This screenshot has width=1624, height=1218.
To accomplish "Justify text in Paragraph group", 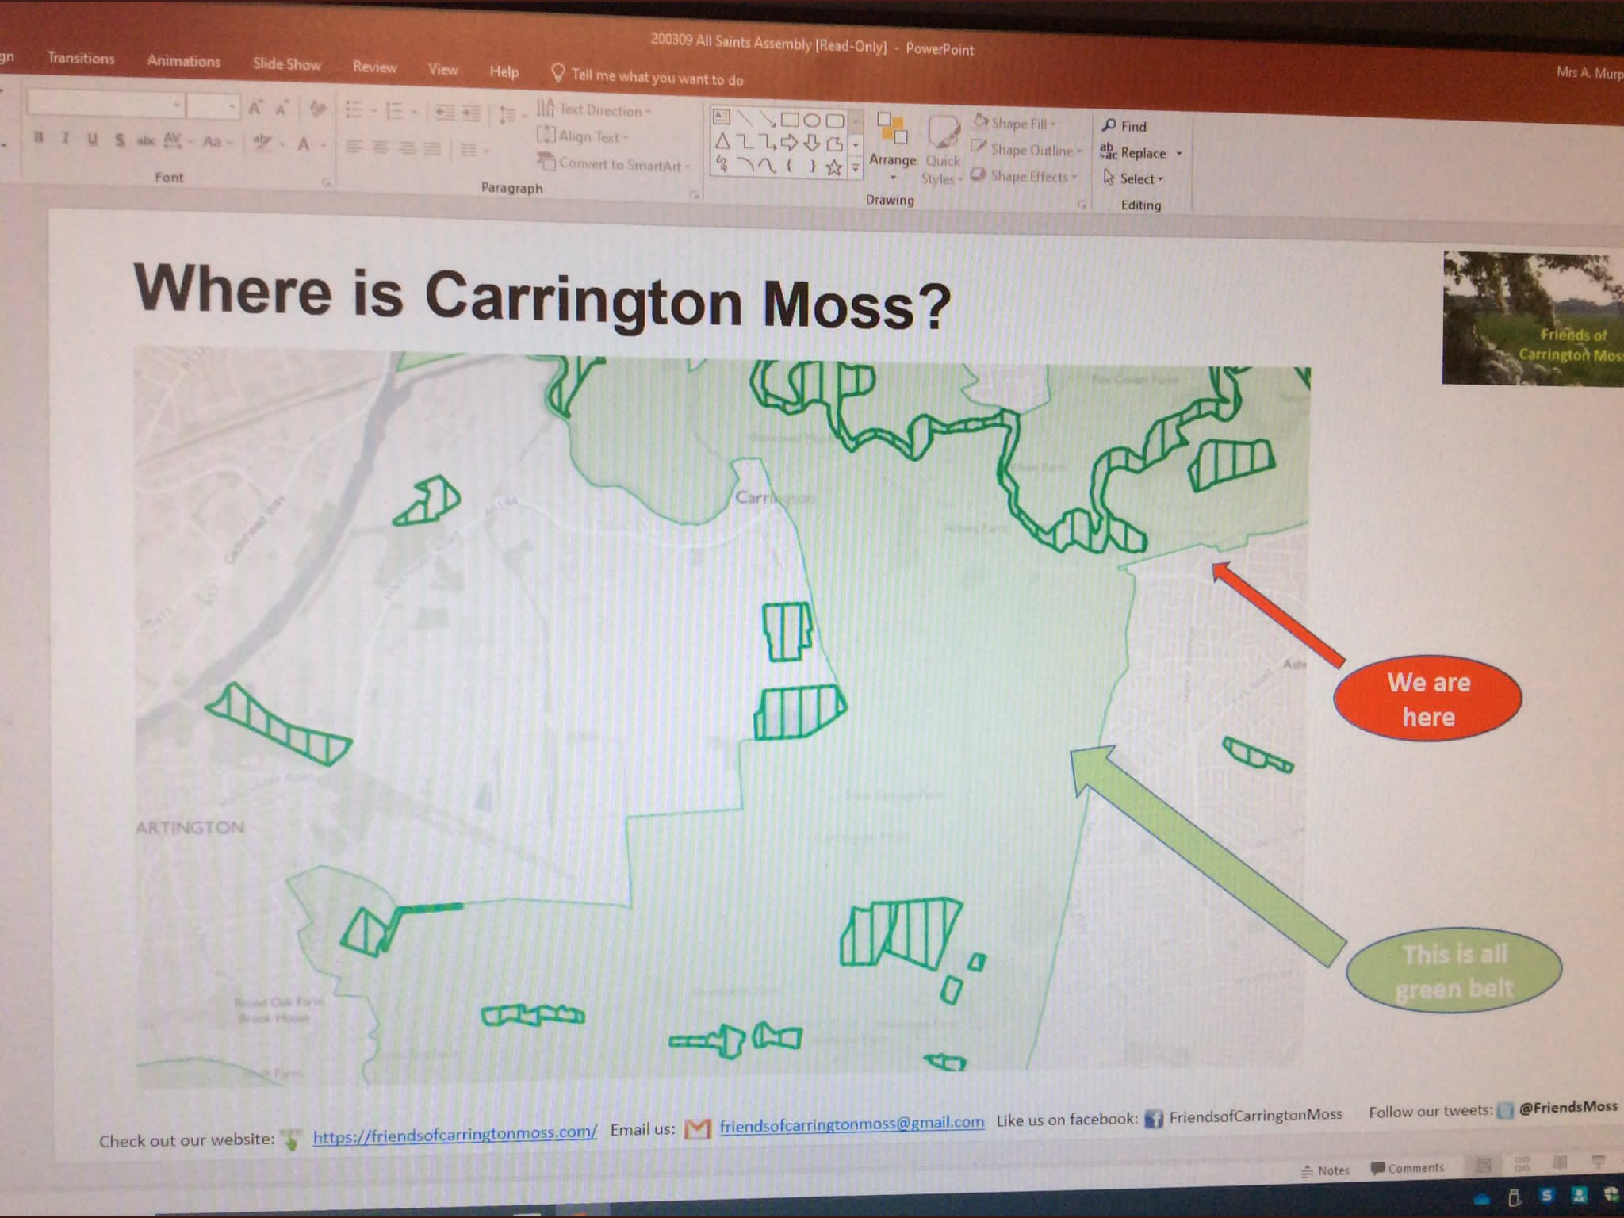I will pos(432,148).
